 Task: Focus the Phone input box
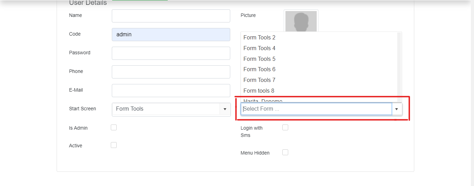(171, 72)
